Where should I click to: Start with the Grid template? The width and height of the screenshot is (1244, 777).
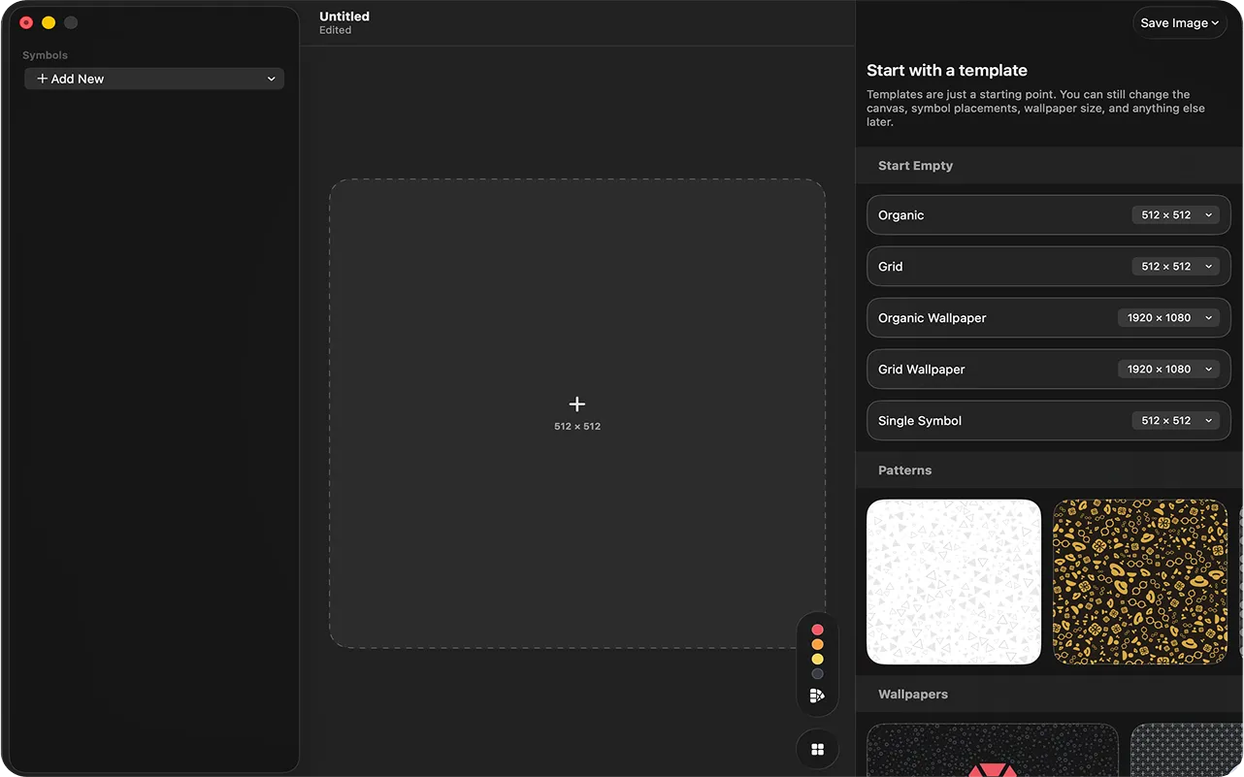click(970, 266)
